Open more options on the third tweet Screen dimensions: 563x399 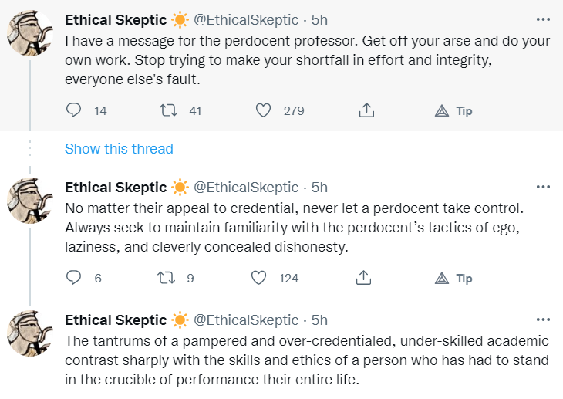click(x=543, y=320)
